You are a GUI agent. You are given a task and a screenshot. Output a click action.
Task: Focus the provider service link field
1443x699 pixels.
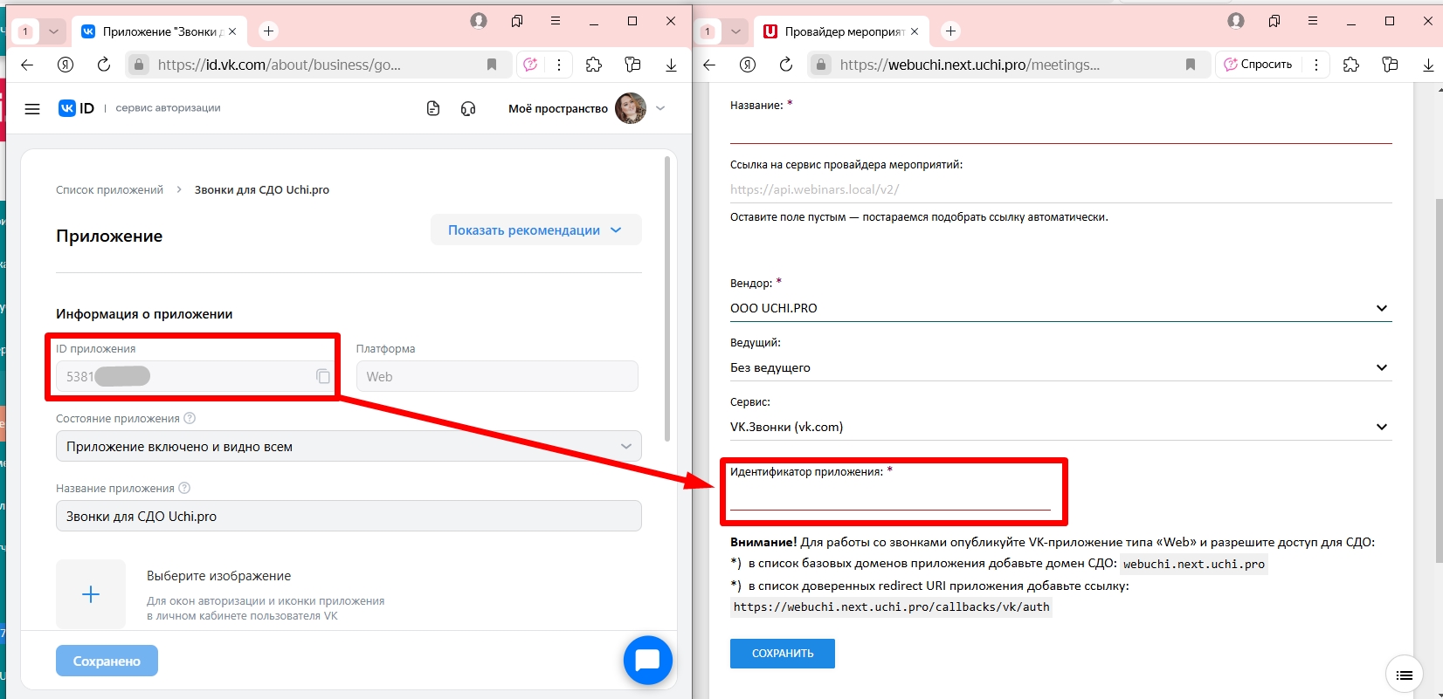pyautogui.click(x=1060, y=188)
